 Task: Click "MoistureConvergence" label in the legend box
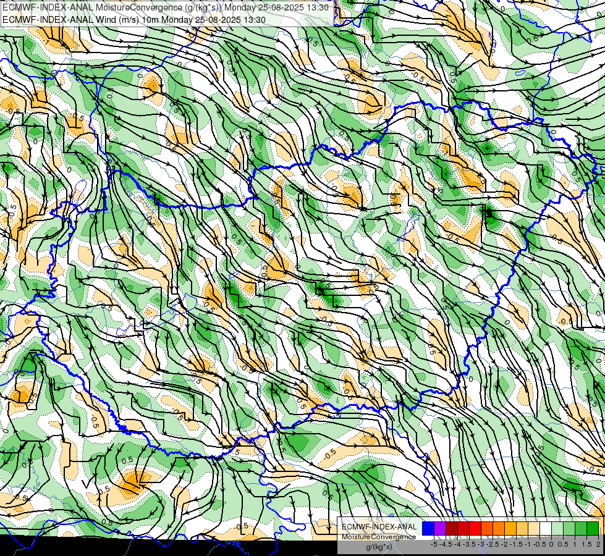(x=379, y=537)
